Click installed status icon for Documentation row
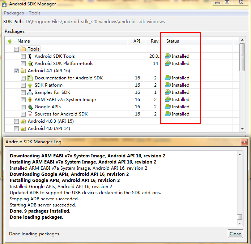 tap(168, 78)
